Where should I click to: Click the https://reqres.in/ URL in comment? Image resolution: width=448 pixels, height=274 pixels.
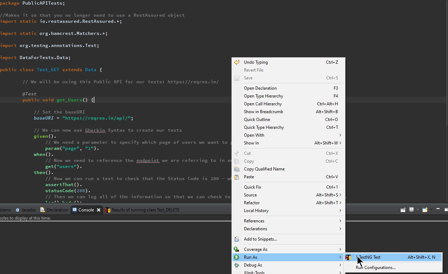tap(193, 82)
